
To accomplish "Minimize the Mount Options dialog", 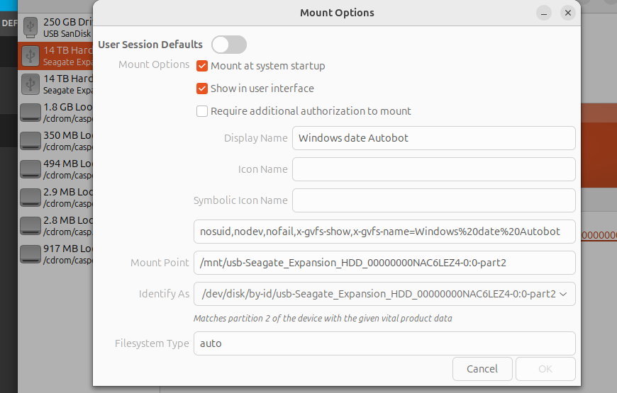I will (544, 13).
